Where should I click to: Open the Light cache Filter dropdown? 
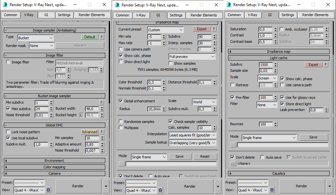pos(267,105)
